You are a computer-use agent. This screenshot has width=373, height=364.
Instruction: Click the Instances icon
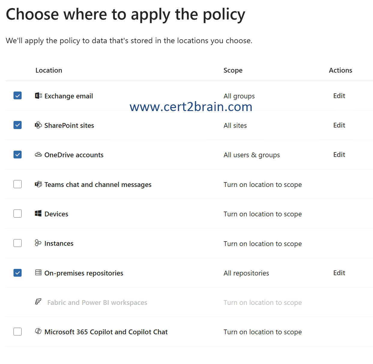[x=38, y=243]
